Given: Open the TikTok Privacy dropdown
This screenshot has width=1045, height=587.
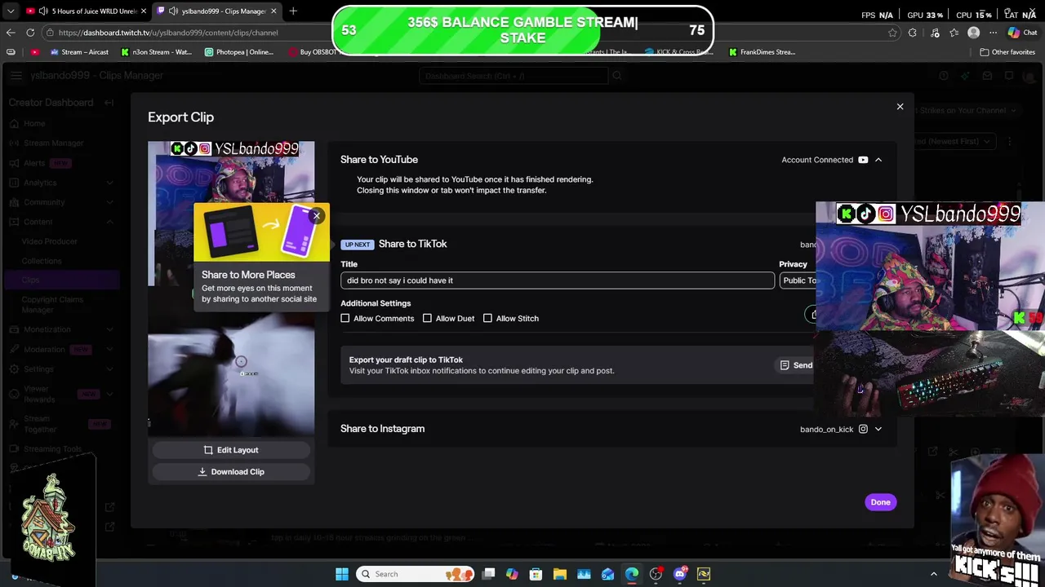Looking at the screenshot, I should pos(798,280).
